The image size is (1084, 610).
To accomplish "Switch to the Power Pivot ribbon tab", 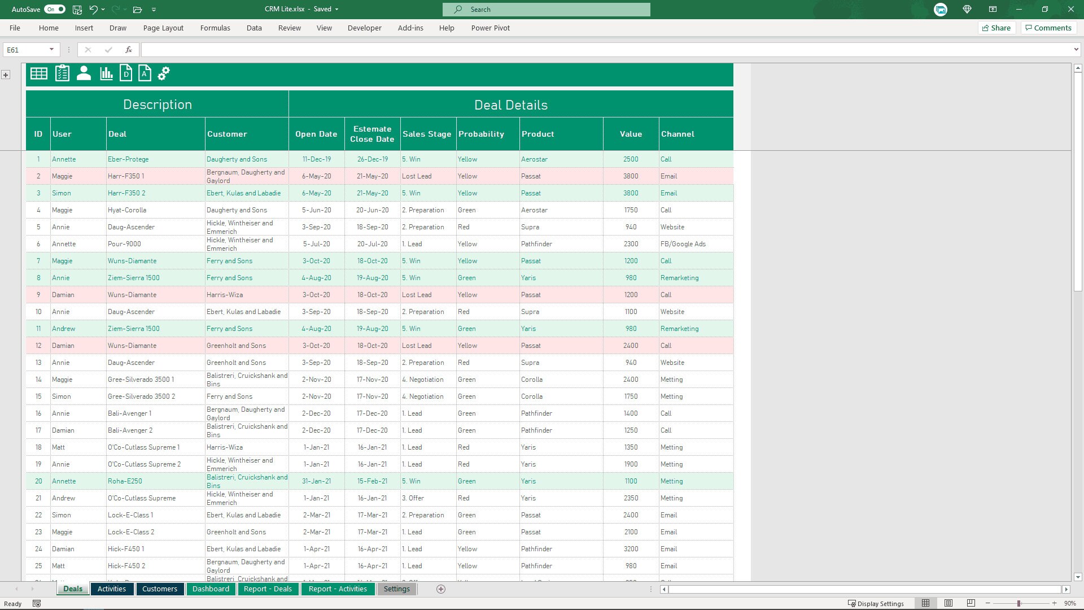I will click(490, 28).
